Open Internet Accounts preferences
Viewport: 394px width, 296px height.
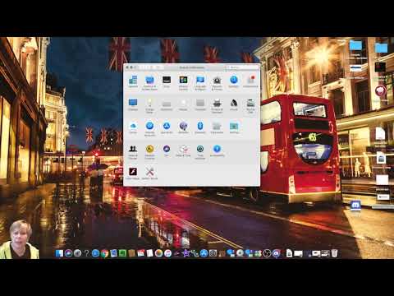[x=149, y=126]
